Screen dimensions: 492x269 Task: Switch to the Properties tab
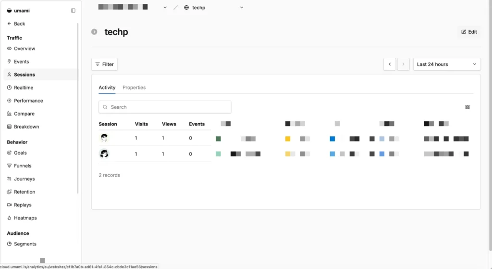(x=134, y=88)
